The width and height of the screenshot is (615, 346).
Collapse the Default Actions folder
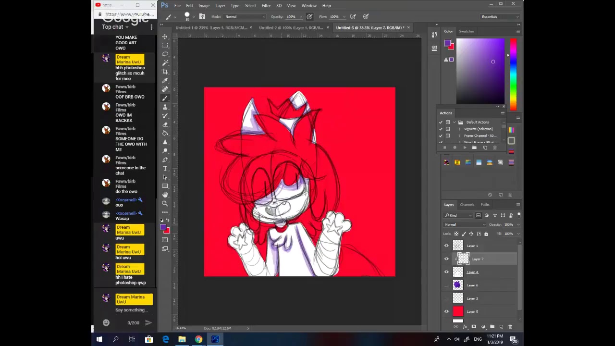(455, 122)
